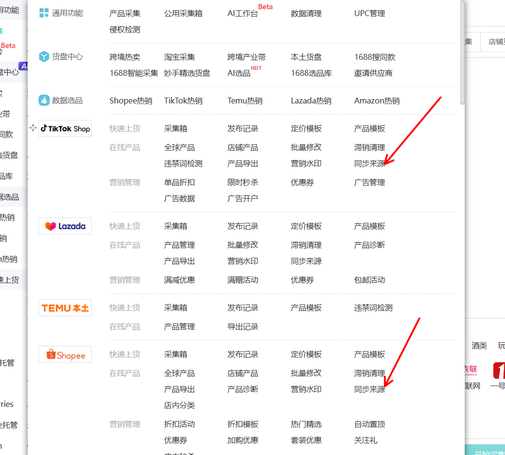Open TikTok Shop 同步来源

click(370, 164)
